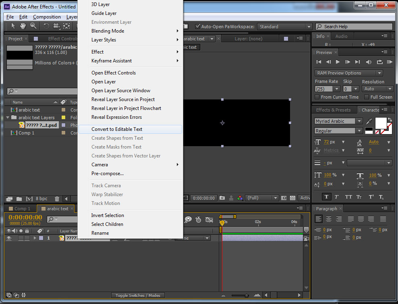This screenshot has height=304, width=398.
Task: Select the Selection arrow tool
Action: pos(13,26)
